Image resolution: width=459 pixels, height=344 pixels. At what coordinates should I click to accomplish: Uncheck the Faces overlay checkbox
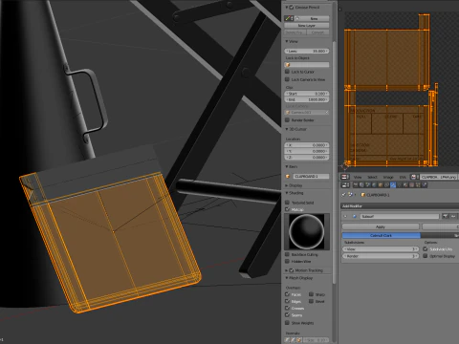287,294
